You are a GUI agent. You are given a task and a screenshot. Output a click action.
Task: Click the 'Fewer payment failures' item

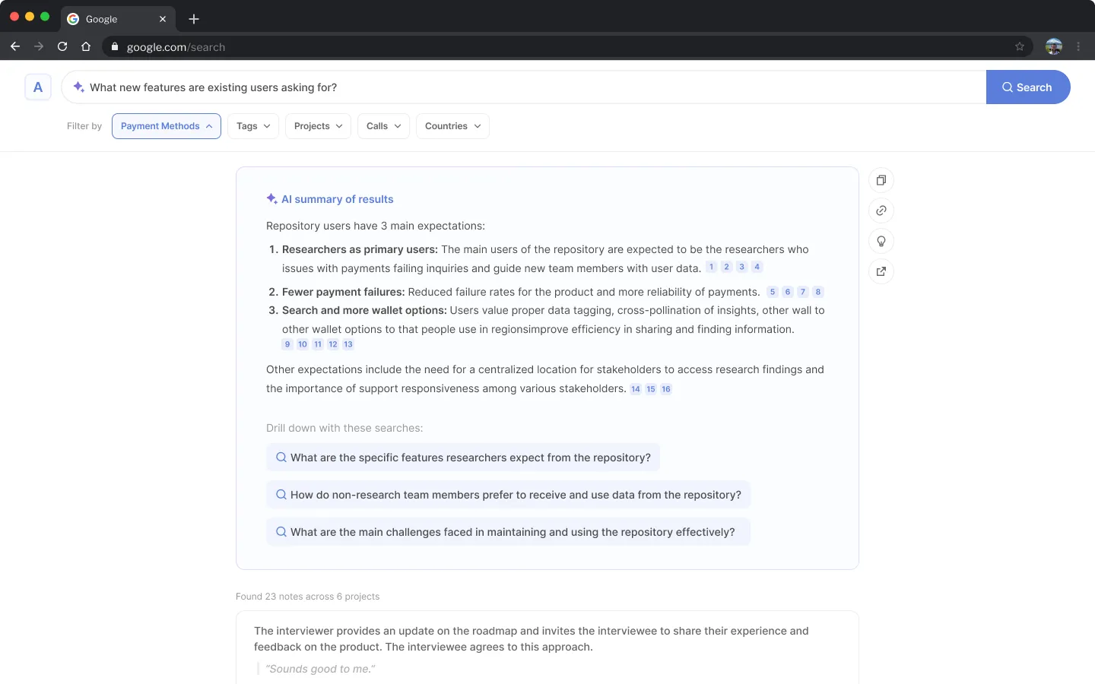tap(343, 292)
